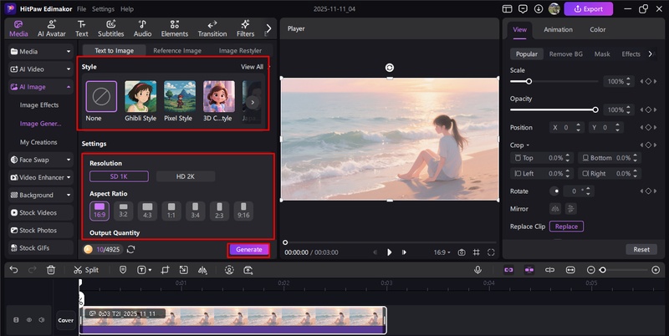Switch to the Animation tab
This screenshot has height=336, width=669.
pos(558,29)
